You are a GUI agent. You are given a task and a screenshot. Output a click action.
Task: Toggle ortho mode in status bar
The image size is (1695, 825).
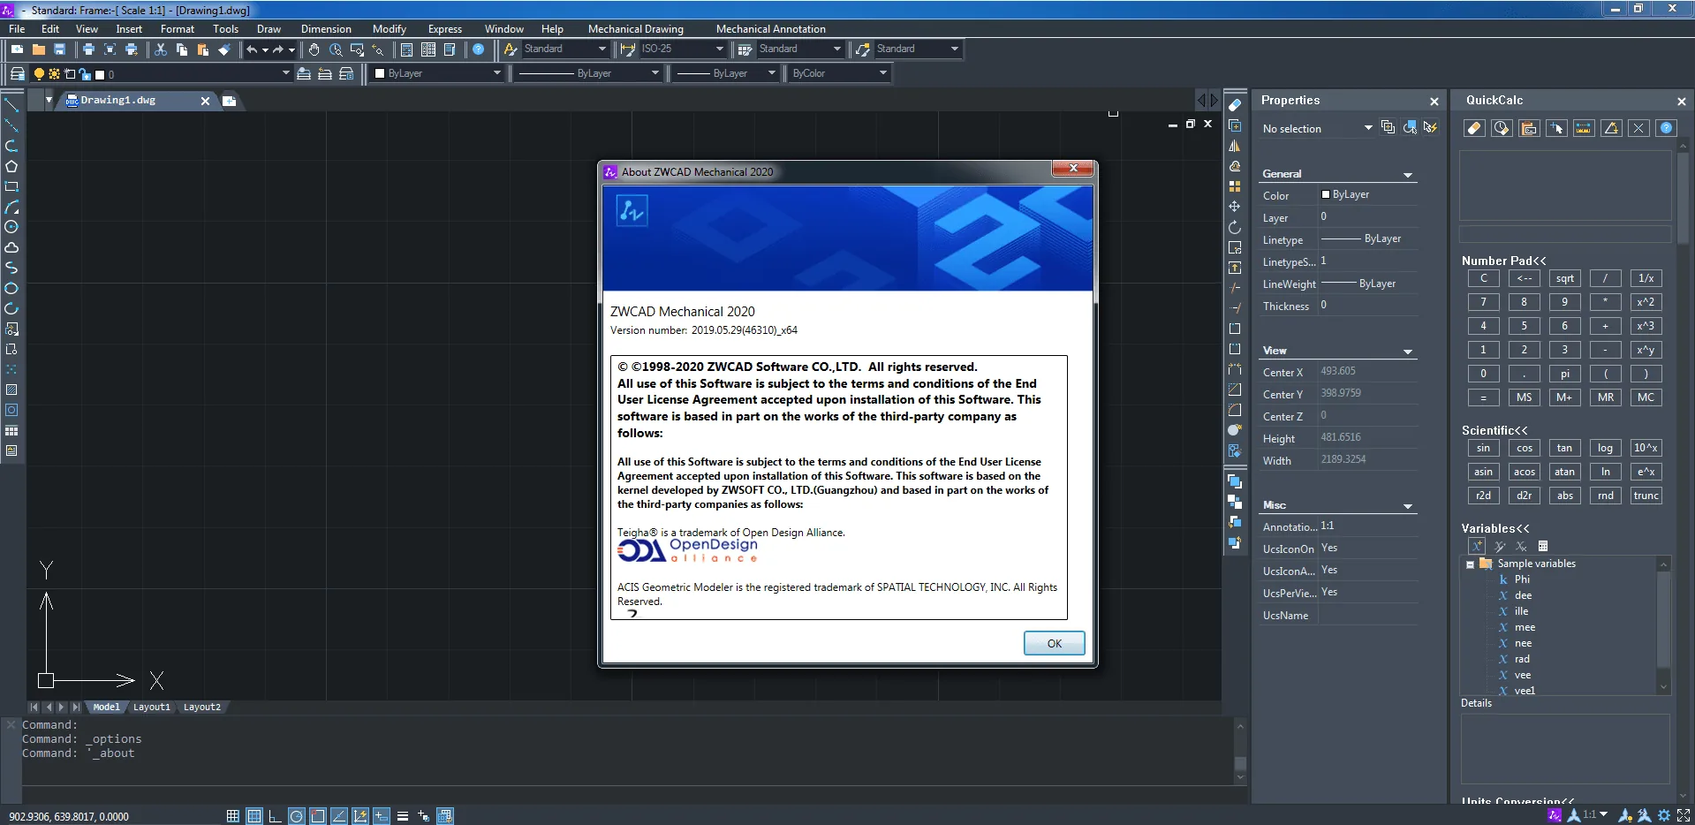point(275,816)
